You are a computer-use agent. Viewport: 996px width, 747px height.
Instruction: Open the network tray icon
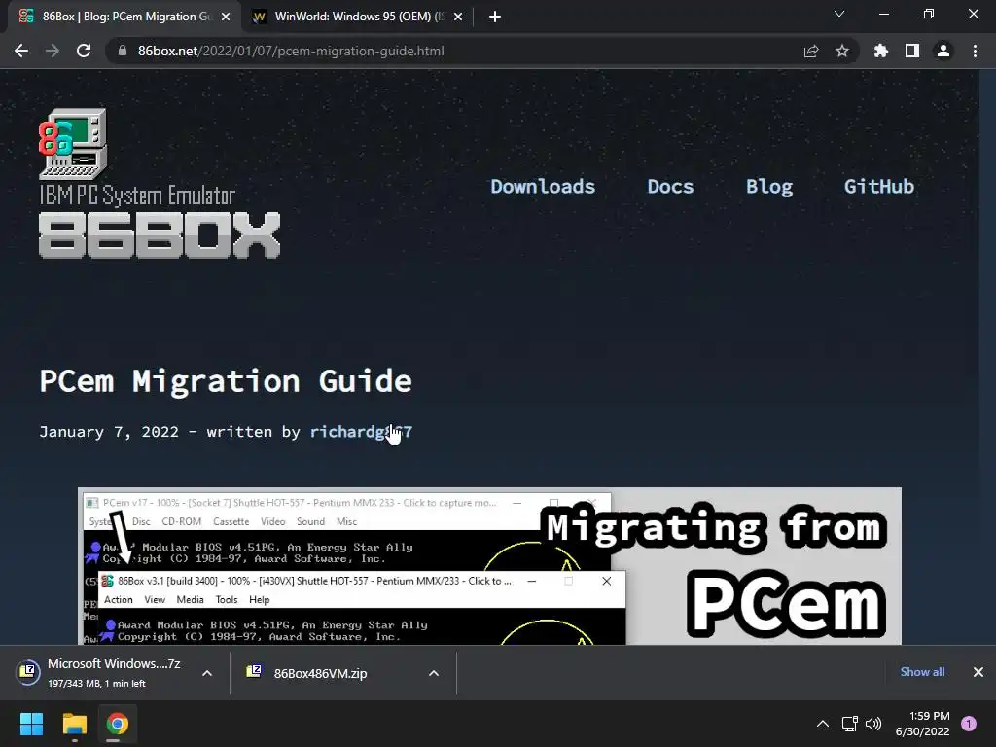849,724
